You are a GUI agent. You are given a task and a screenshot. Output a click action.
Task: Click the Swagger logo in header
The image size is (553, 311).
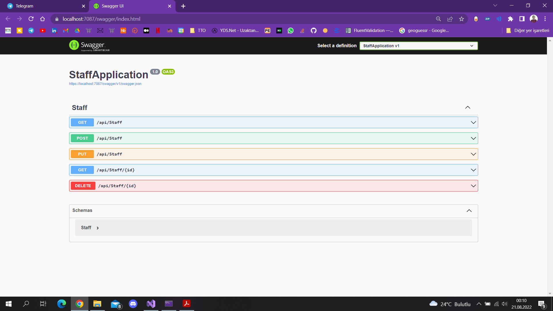tap(89, 45)
